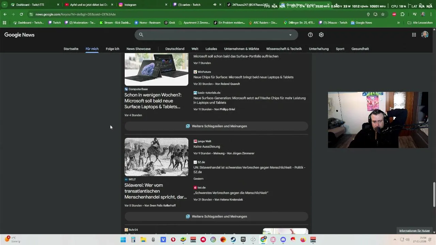Open the browser extensions puzzle icon

(x=403, y=14)
